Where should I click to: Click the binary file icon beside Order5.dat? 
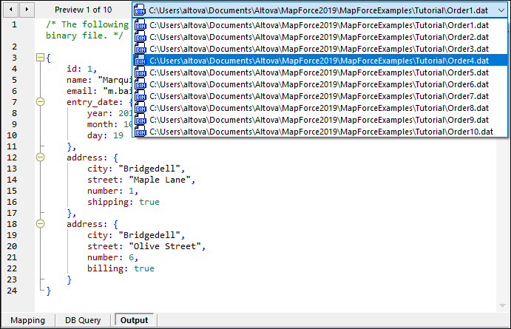141,72
